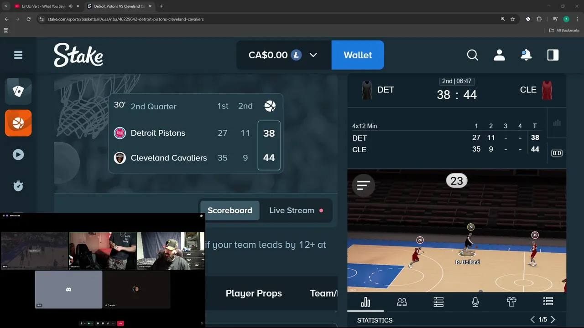Select the head-to-head people tab icon
This screenshot has height=328, width=584.
(x=402, y=302)
